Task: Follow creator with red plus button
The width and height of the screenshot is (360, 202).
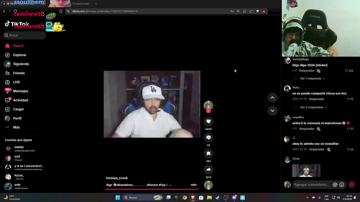Action: click(208, 111)
